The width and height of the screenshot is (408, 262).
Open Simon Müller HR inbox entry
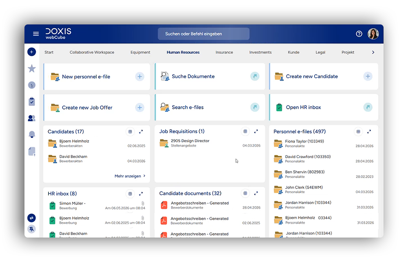pos(97,206)
